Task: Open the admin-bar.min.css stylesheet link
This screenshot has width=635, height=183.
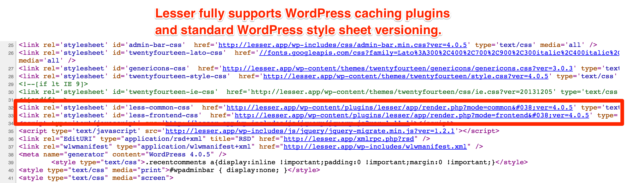Action: coord(343,45)
